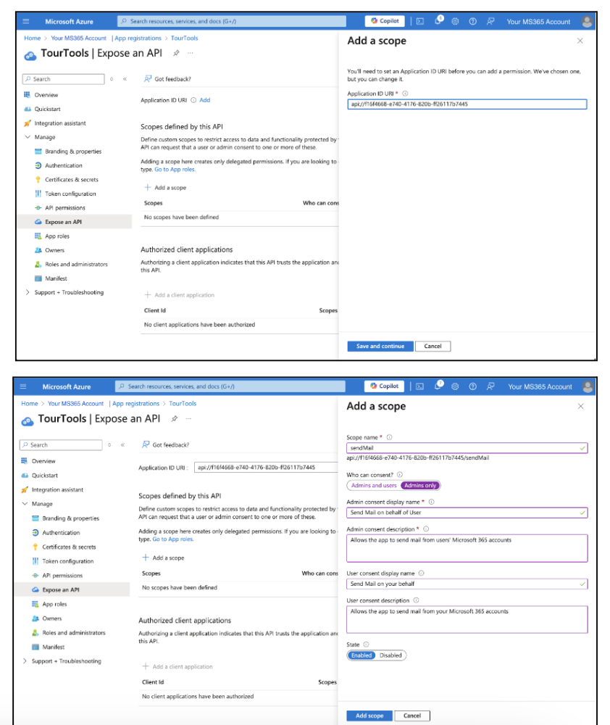Screen dimensions: 610x725
Task: Select Expose an API in upper window sidebar
Action: [75, 222]
